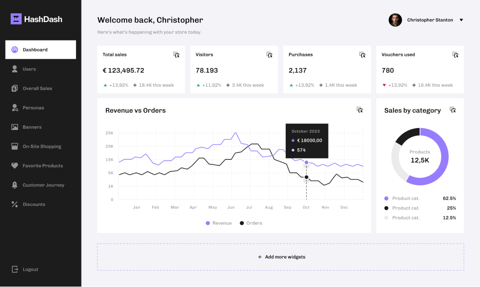The image size is (480, 287).
Task: Click the Add more widgets button
Action: click(281, 257)
